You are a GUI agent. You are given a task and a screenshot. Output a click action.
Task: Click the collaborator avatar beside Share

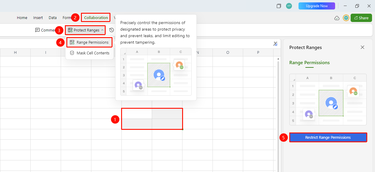(346, 18)
